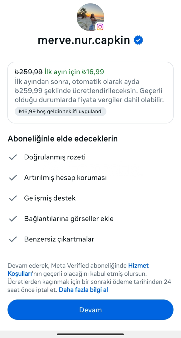This screenshot has height=338, width=181.
Task: Tap checkmark next to Gelişmiş destek
Action: click(x=13, y=198)
